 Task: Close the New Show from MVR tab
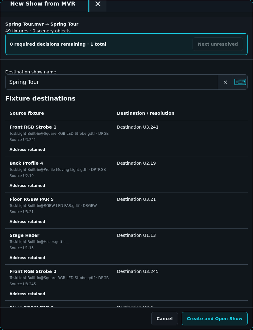point(98,4)
